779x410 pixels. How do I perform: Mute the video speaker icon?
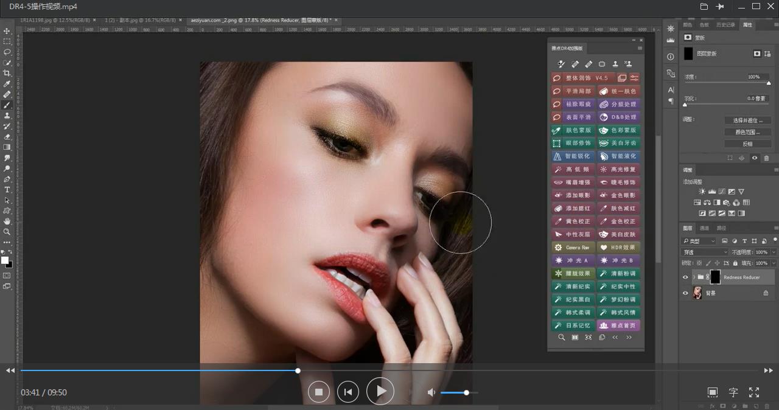coord(431,393)
